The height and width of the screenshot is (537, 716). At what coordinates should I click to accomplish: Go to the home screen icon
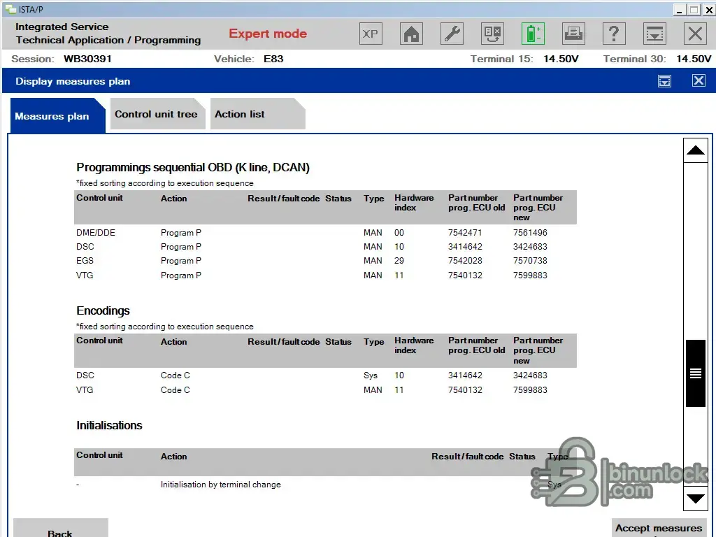[x=411, y=34]
